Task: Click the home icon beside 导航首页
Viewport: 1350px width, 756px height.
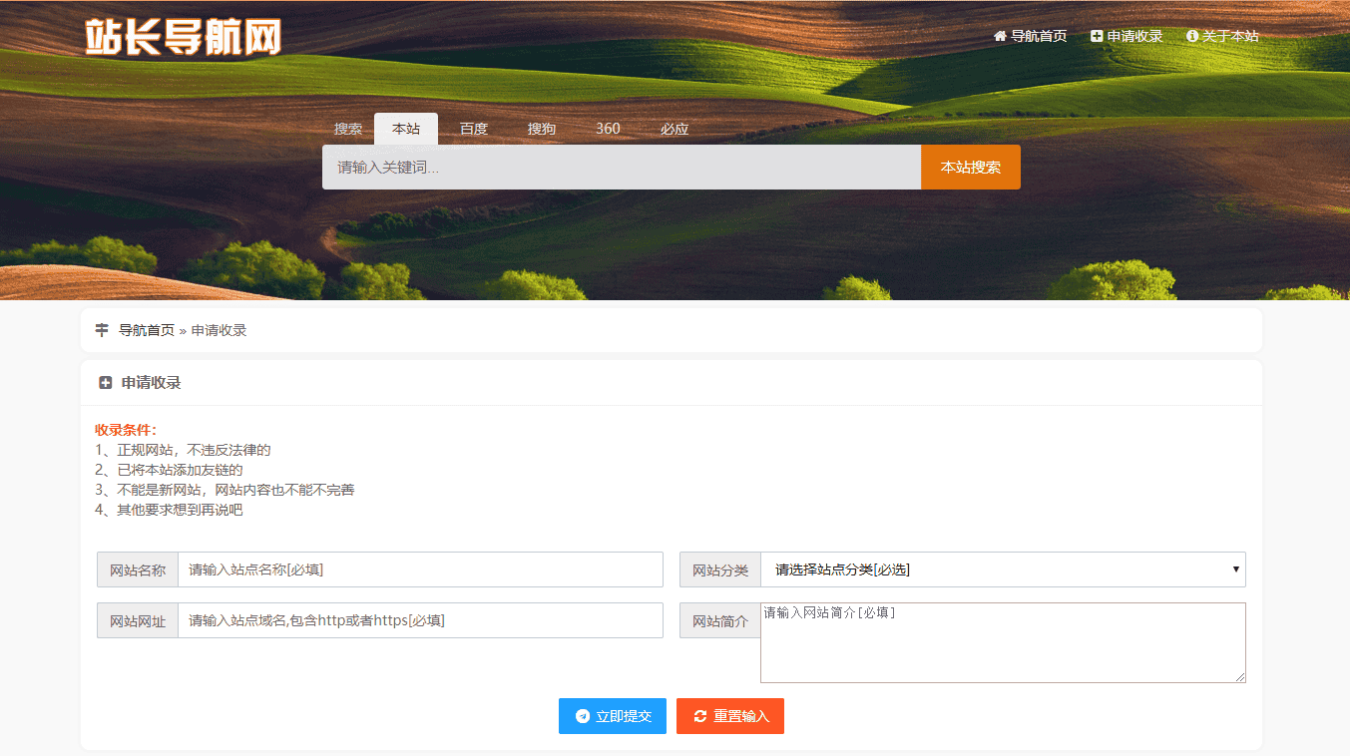Action: (1000, 36)
